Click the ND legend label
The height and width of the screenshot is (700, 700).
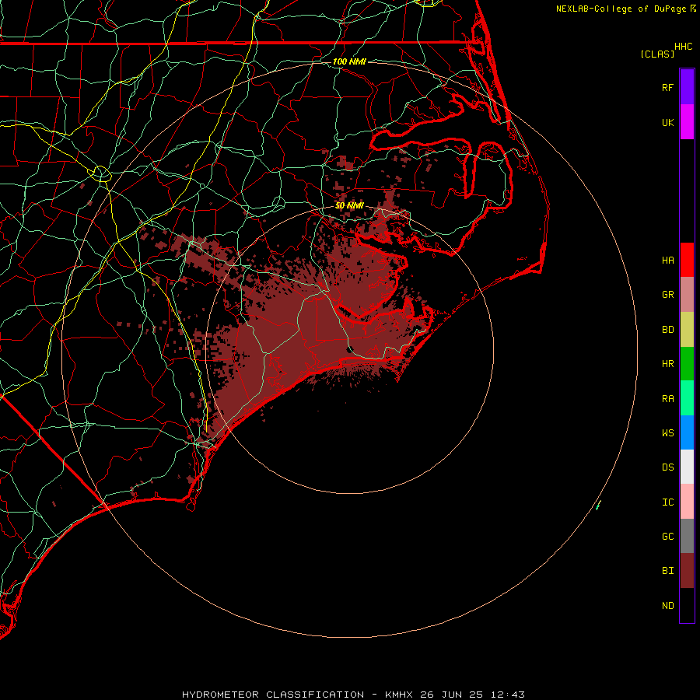coord(667,606)
